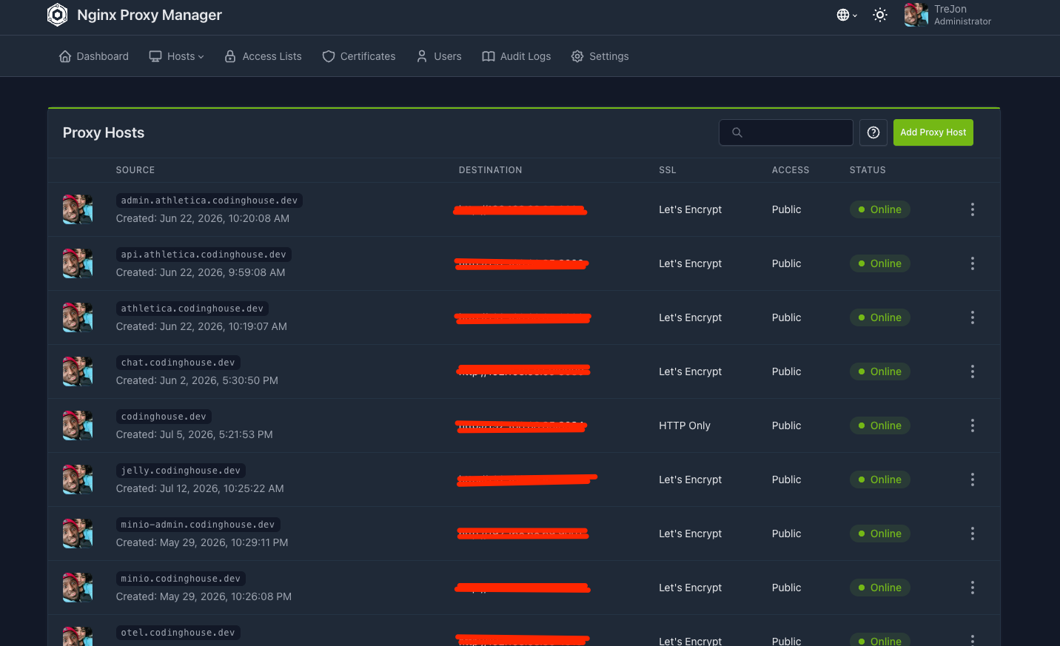The image size is (1060, 646).
Task: Click the HTTP Only SSL value
Action: click(685, 425)
